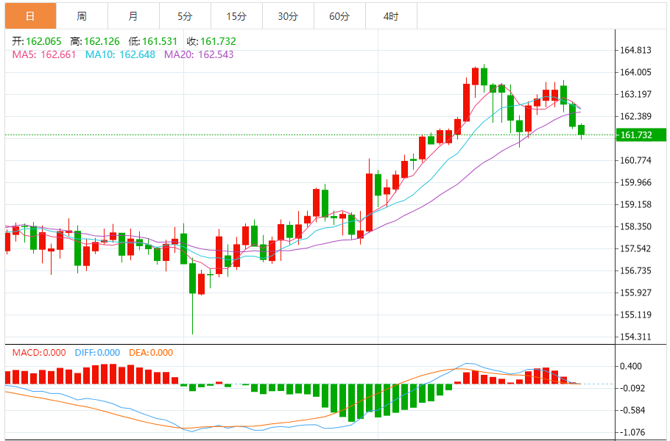The height and width of the screenshot is (441, 670).
Task: Click the 154.311 price axis label
Action: pos(636,337)
